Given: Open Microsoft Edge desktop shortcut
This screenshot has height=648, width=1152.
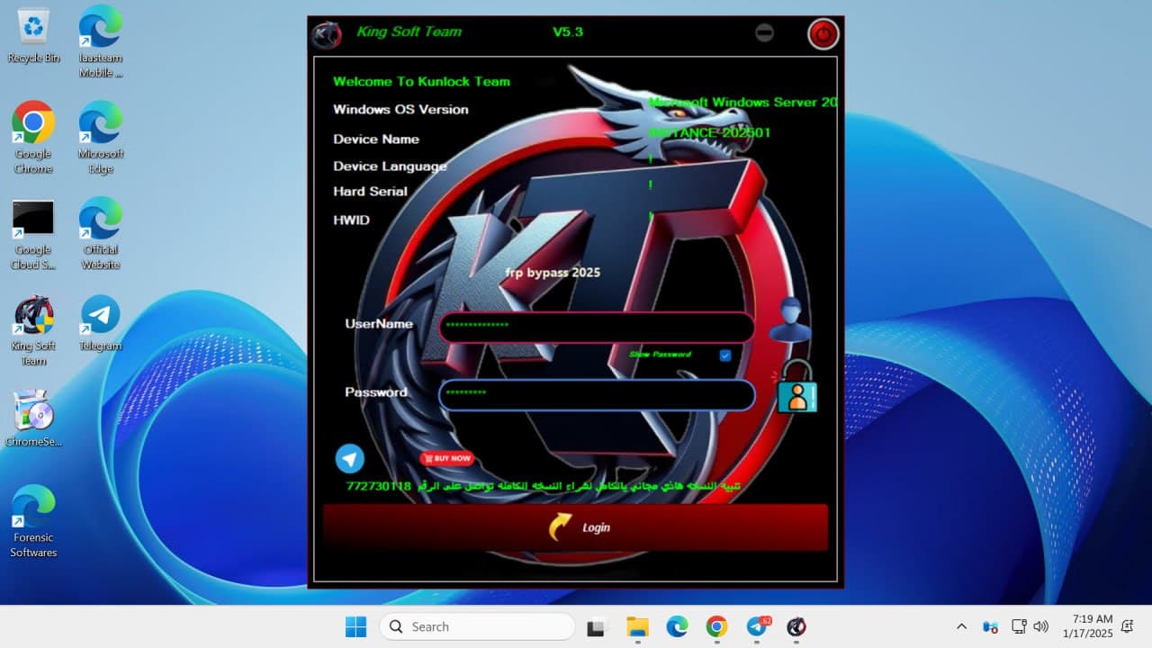Looking at the screenshot, I should point(101,138).
